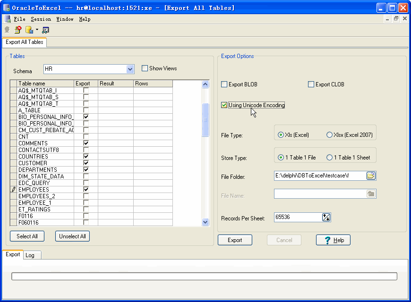Click the edit pencil marker beside EMPLOYEES
Screen dimensions: 411x302
[x=13, y=189]
